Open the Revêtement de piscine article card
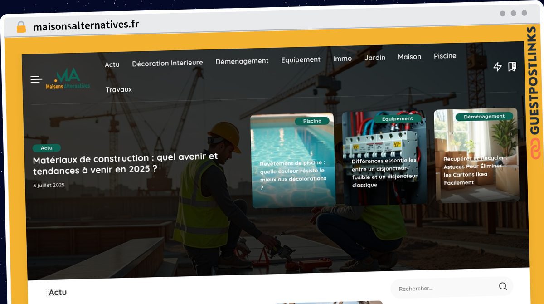This screenshot has height=304, width=544. tap(293, 175)
